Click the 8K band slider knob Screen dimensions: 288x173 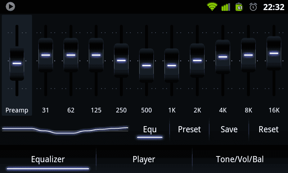[248, 55]
